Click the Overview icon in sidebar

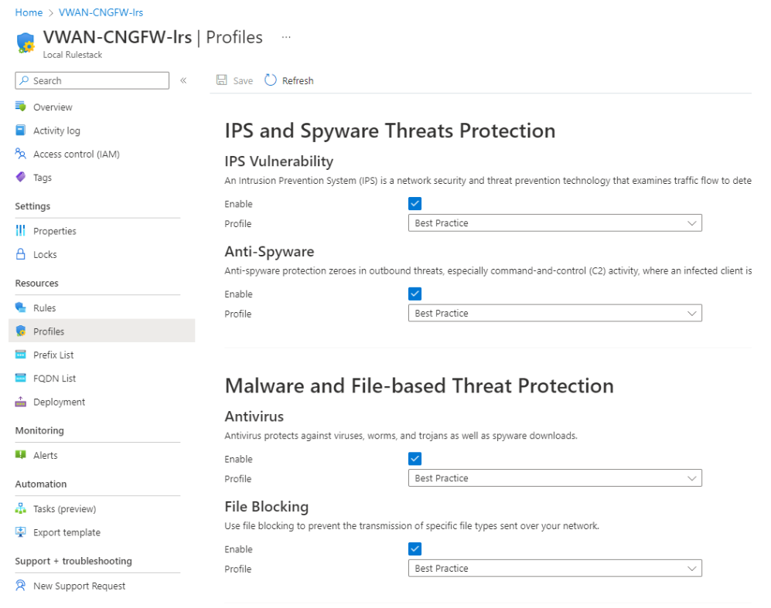point(21,107)
